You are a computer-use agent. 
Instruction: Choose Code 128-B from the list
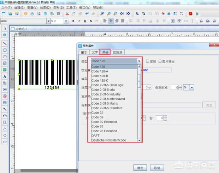114,76
